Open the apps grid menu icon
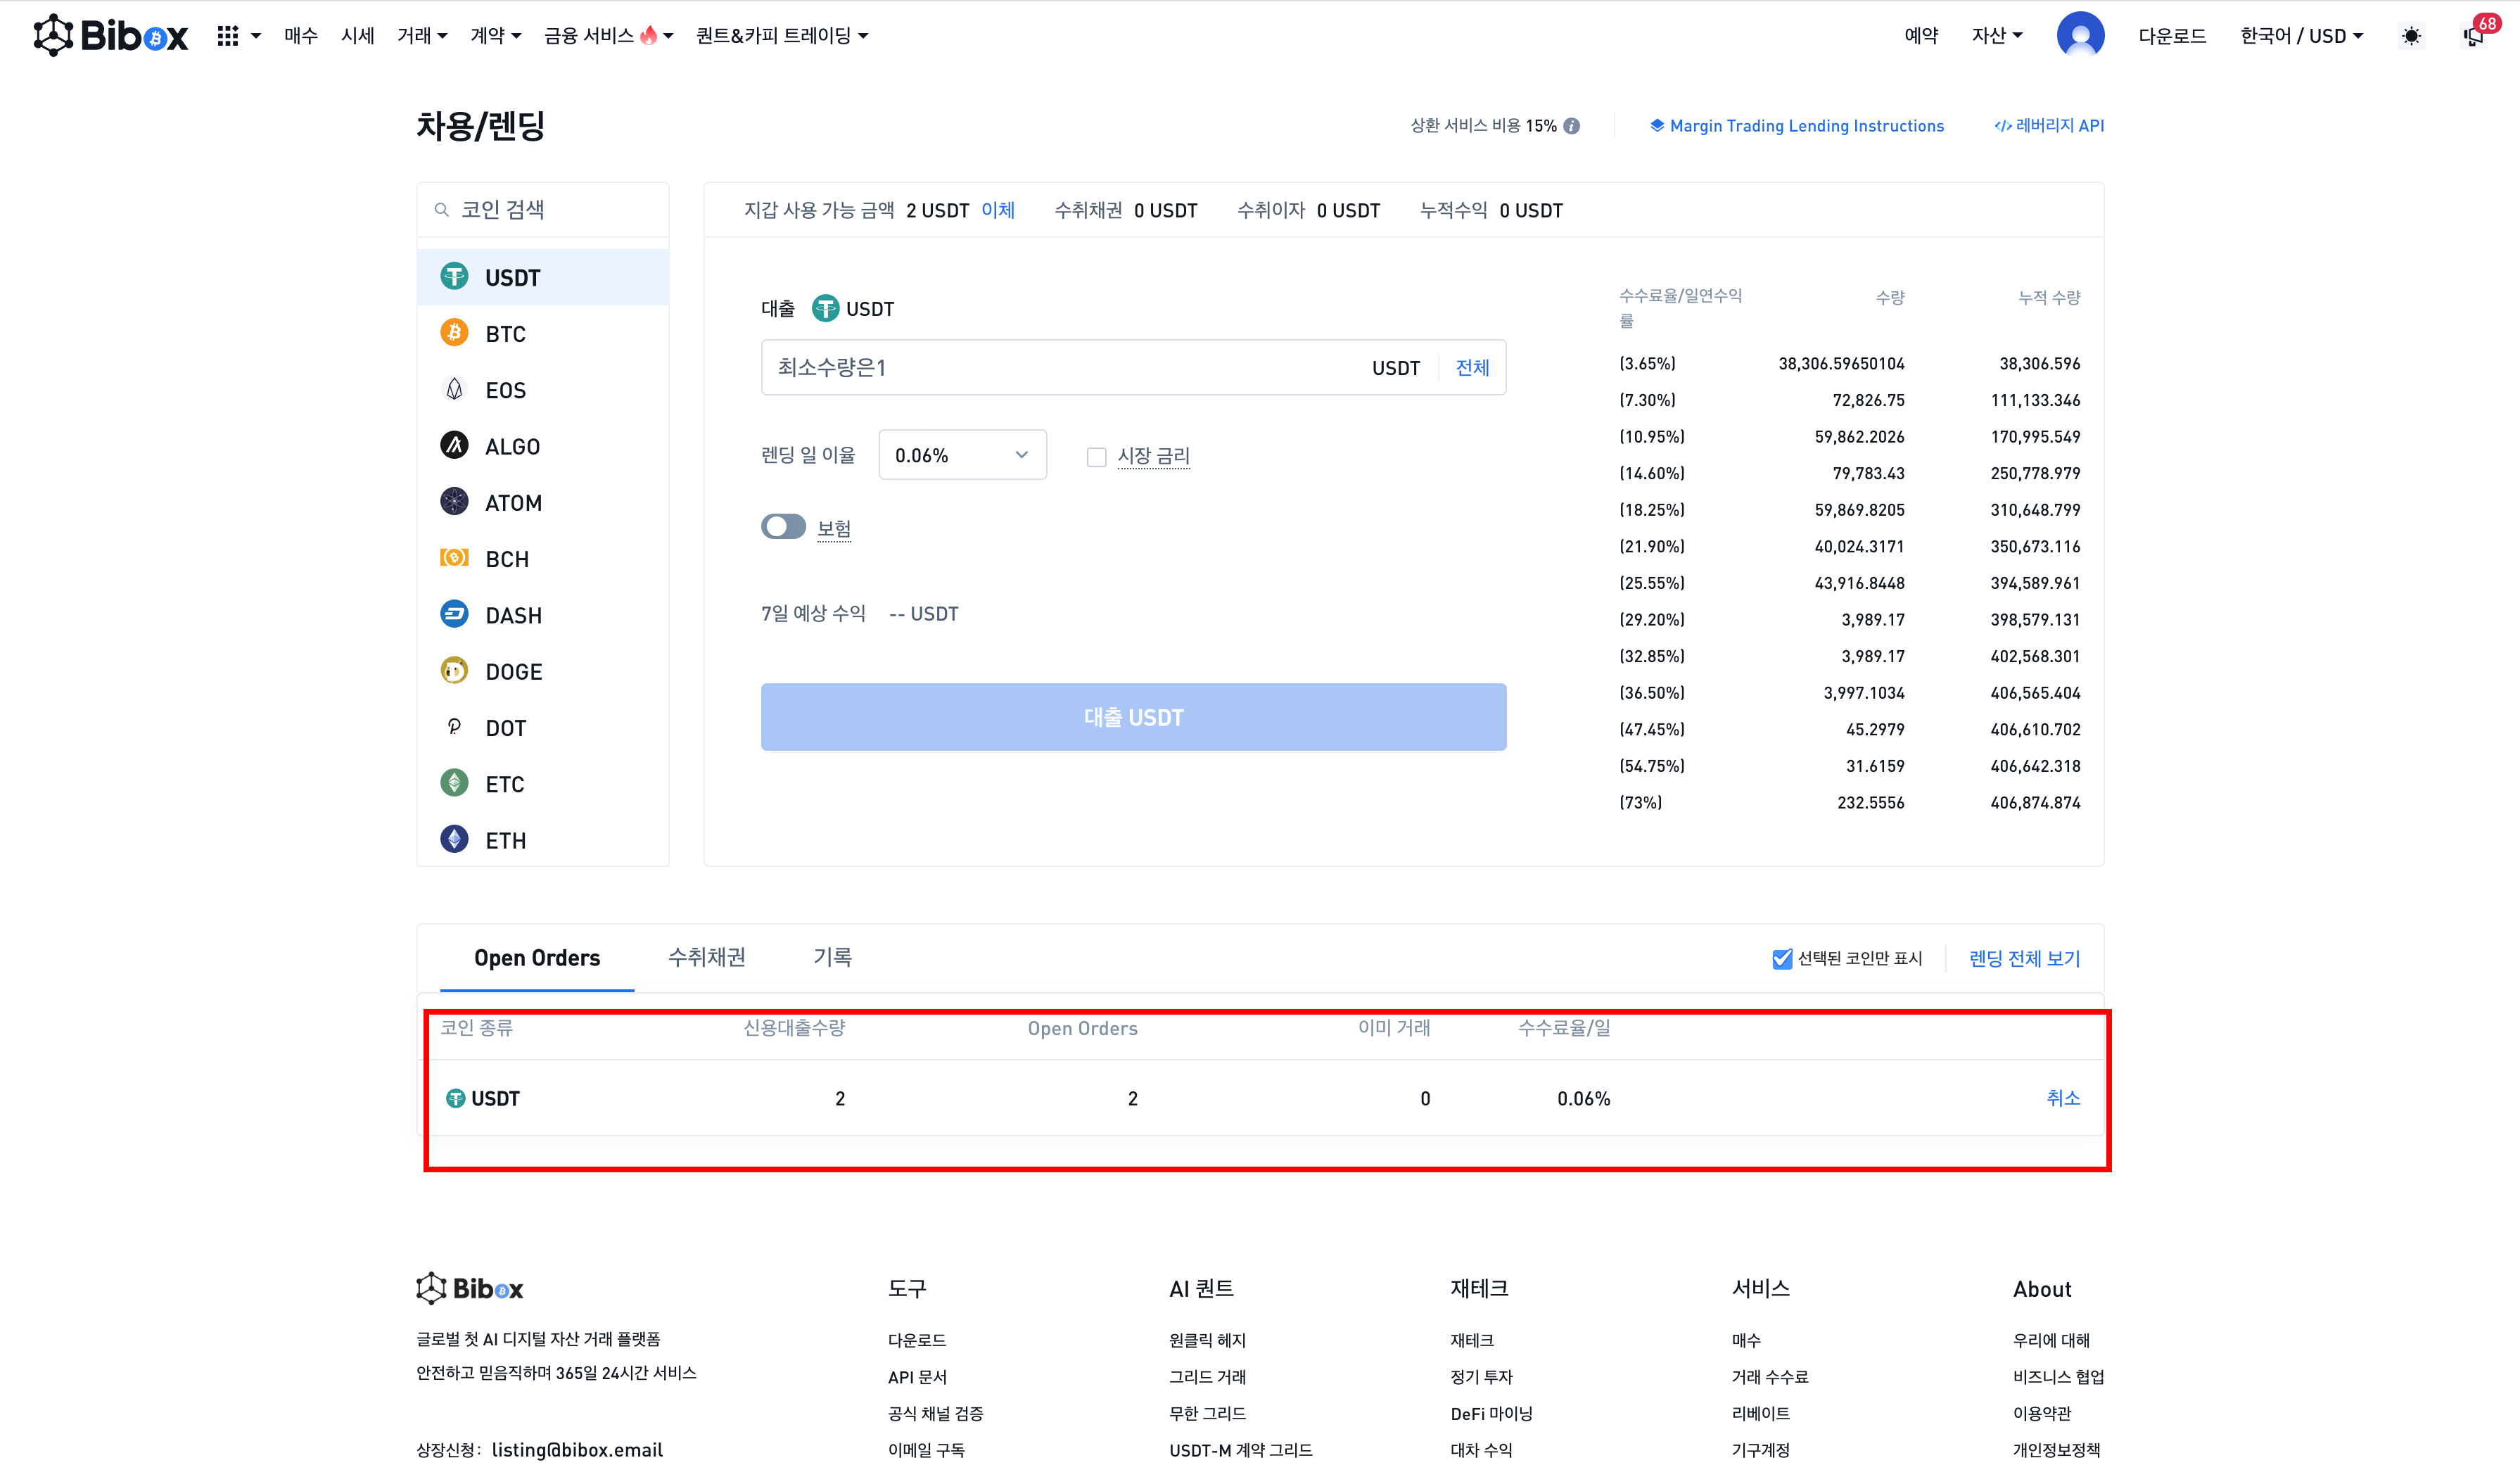This screenshot has height=1465, width=2520. click(228, 36)
